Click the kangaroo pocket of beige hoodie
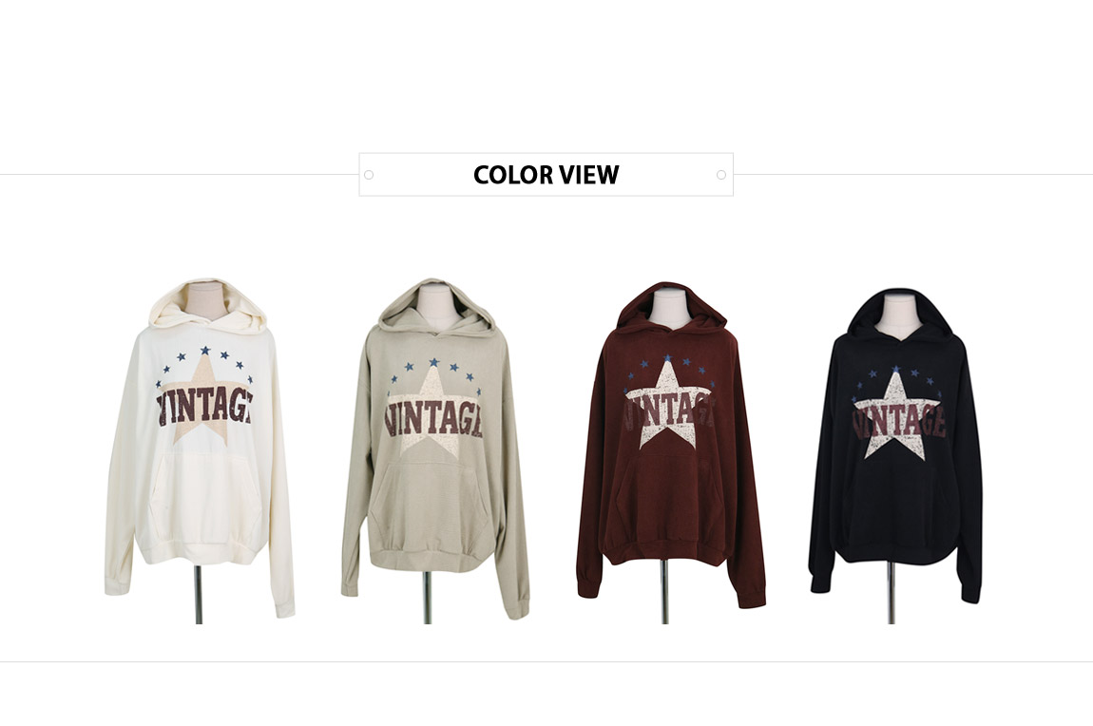 coord(428,498)
